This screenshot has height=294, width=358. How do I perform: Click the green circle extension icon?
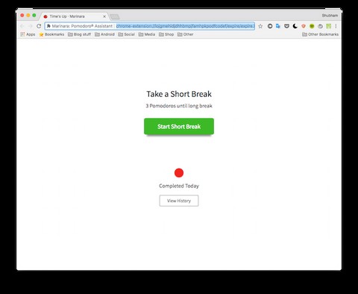(312, 26)
